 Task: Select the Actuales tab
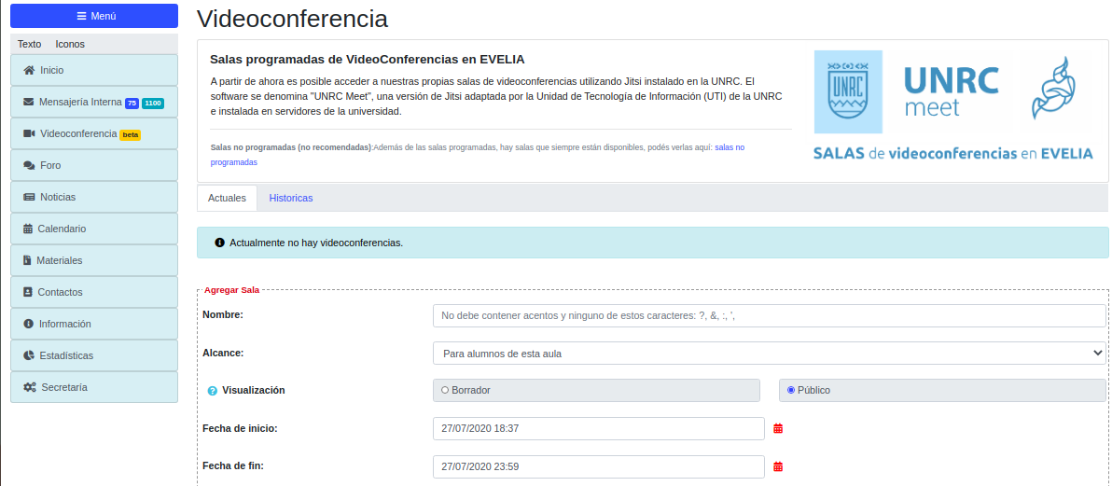pyautogui.click(x=227, y=198)
